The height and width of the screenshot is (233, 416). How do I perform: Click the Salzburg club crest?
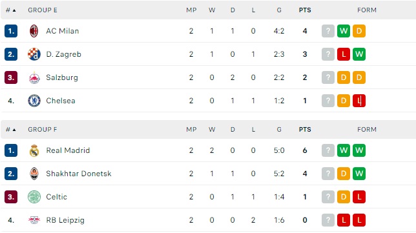tap(34, 77)
